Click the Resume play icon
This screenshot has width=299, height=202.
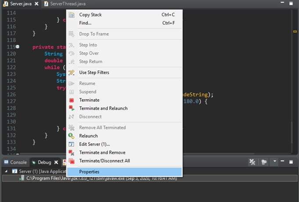pyautogui.click(x=72, y=83)
